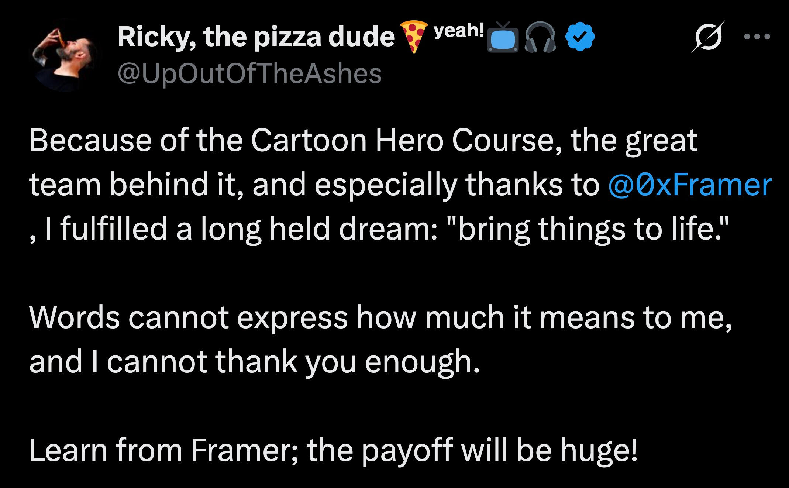Open the three-dot more options menu

tap(757, 37)
